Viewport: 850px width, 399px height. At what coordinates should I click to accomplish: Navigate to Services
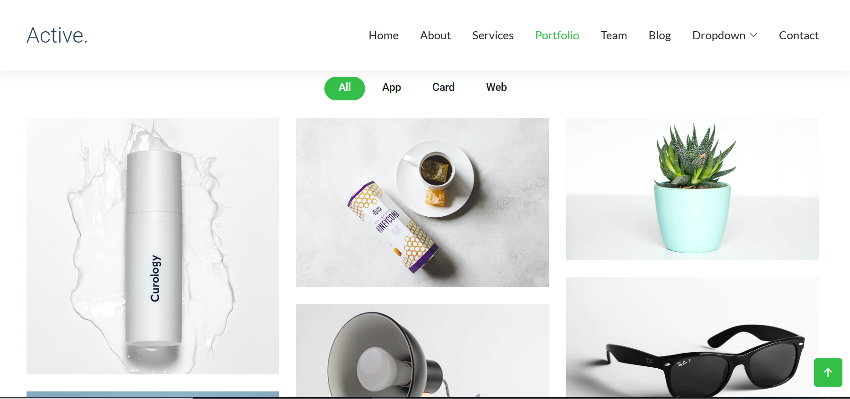click(493, 35)
